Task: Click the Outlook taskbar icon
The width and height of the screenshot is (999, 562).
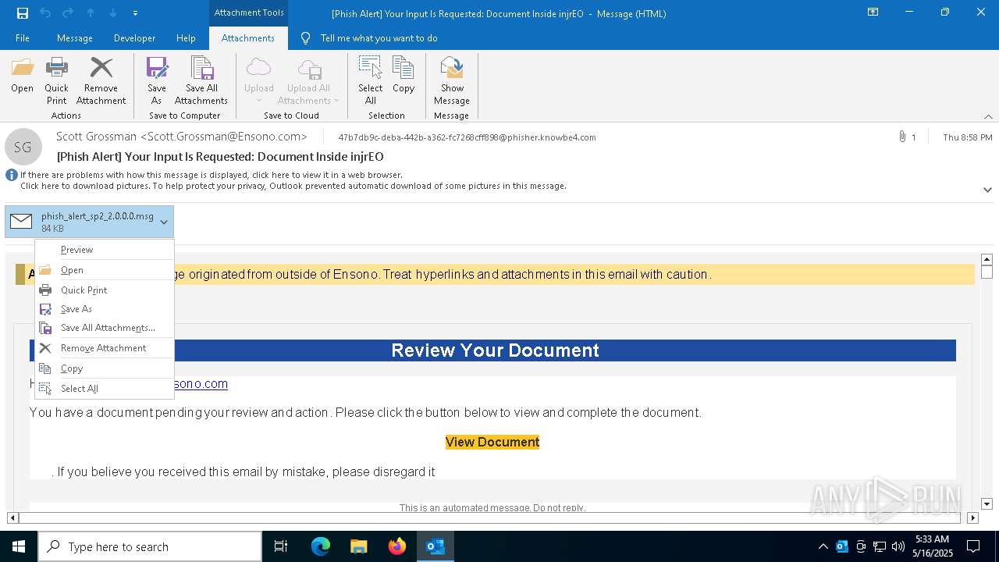Action: tap(436, 546)
